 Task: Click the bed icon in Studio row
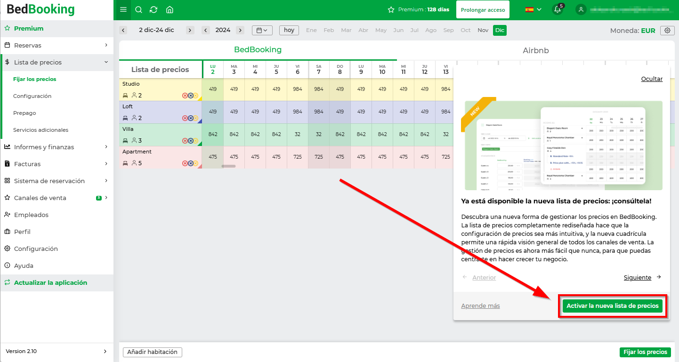pos(126,95)
